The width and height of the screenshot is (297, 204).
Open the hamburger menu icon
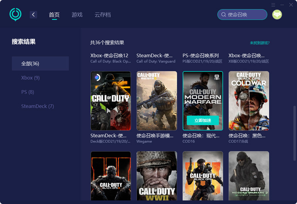273,5
